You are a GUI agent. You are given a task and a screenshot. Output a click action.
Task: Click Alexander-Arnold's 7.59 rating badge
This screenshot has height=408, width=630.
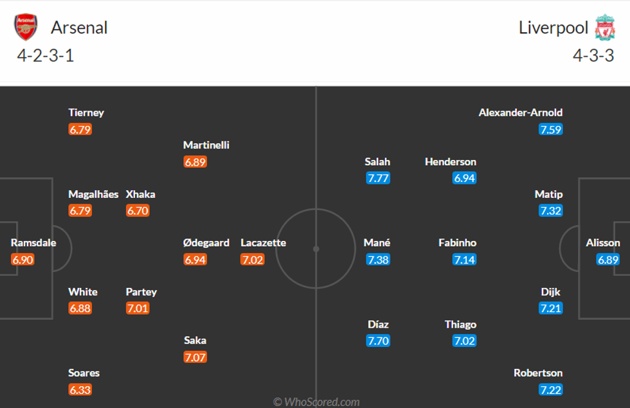(x=551, y=129)
